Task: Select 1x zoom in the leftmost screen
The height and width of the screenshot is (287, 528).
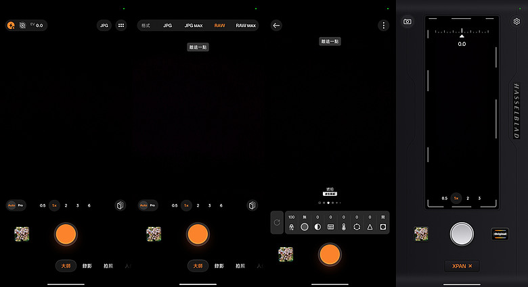Action: coord(54,205)
